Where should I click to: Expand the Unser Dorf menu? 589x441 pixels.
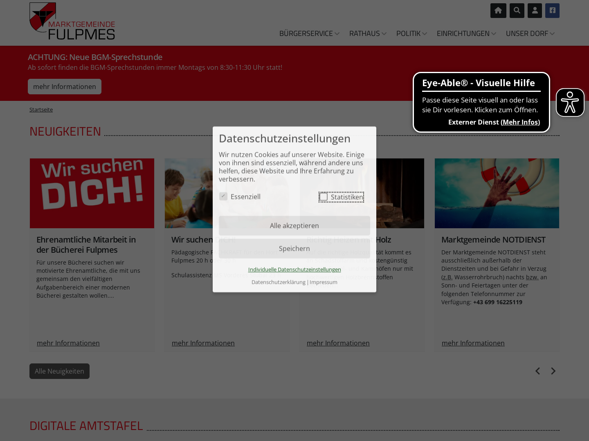pos(530,33)
